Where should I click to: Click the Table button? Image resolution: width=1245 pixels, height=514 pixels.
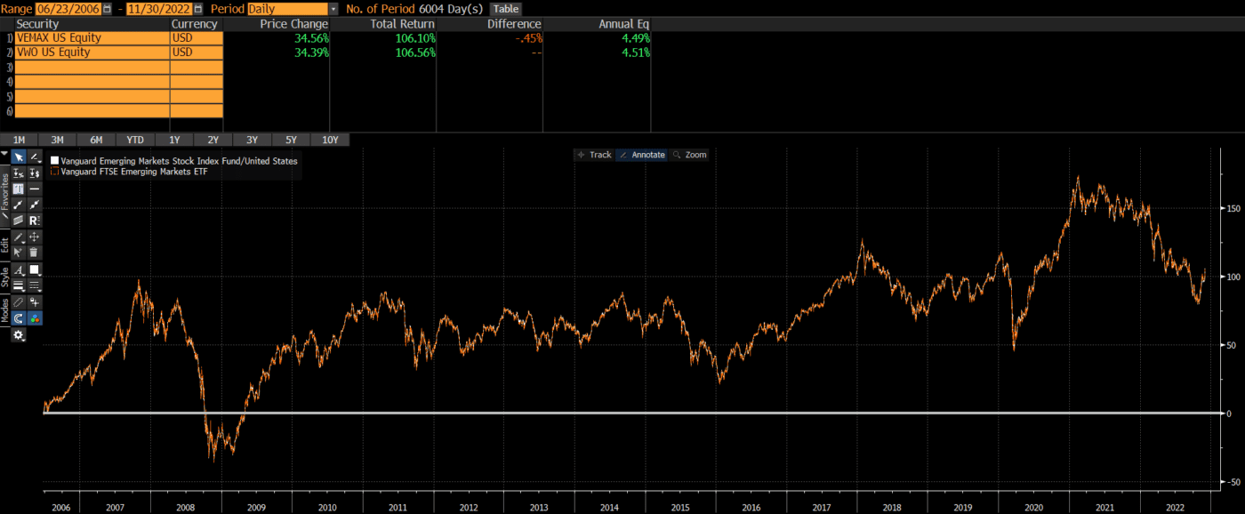506,9
